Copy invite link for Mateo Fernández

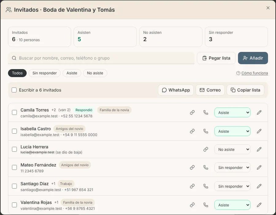click(x=192, y=167)
